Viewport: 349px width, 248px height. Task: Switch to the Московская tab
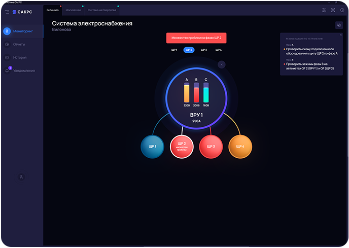73,10
